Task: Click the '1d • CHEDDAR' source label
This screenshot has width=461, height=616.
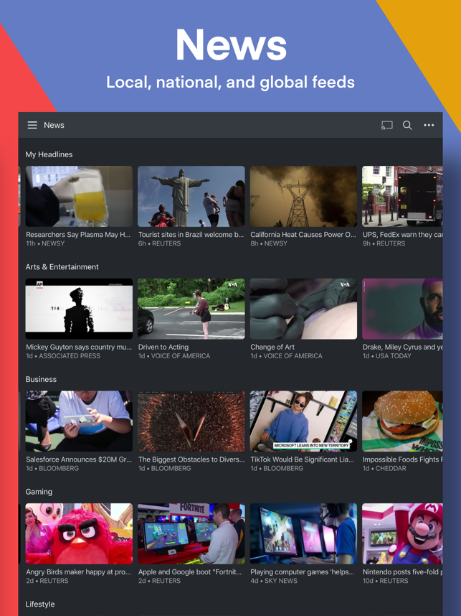Action: pyautogui.click(x=384, y=468)
